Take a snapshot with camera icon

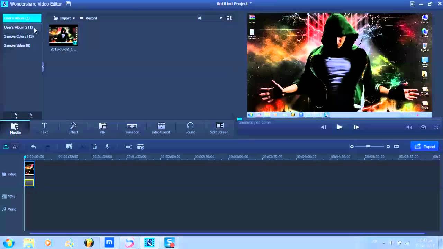point(423,127)
